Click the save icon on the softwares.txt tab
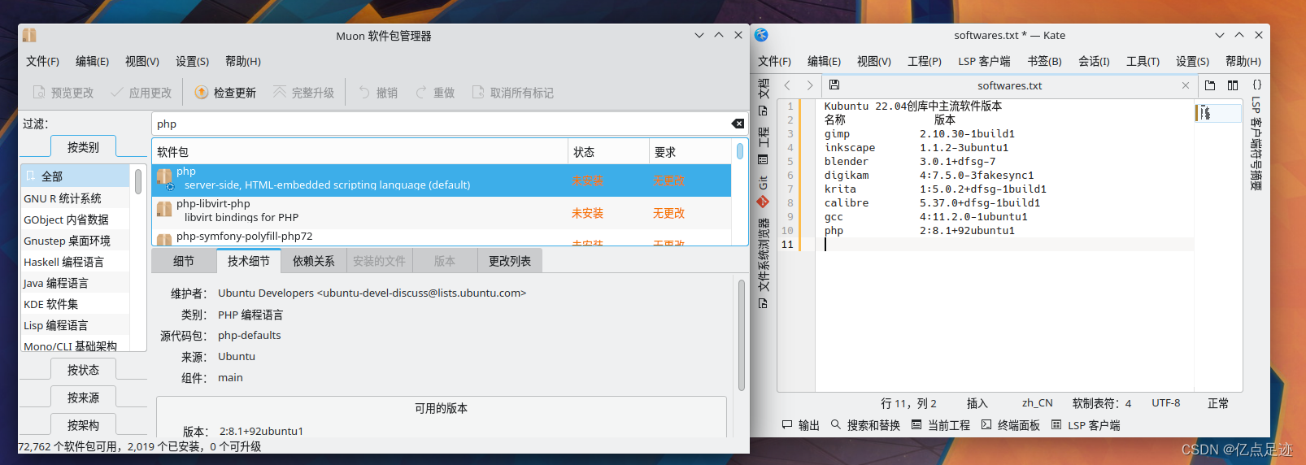This screenshot has width=1306, height=465. [834, 85]
